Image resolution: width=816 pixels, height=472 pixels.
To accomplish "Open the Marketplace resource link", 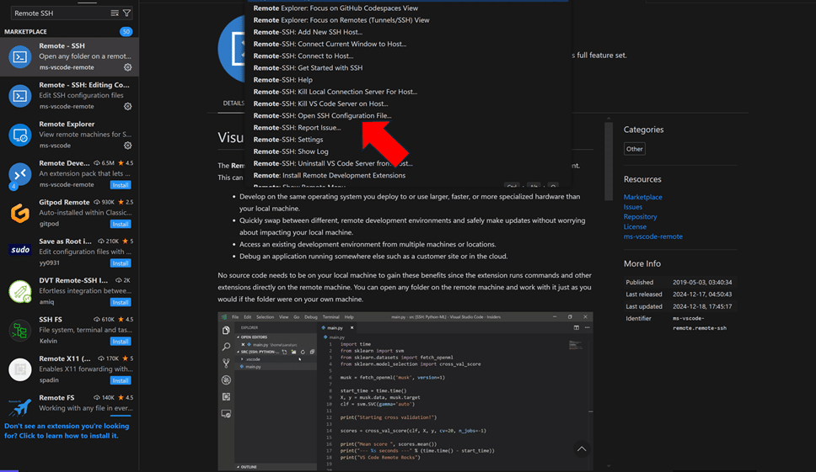I will coord(642,197).
